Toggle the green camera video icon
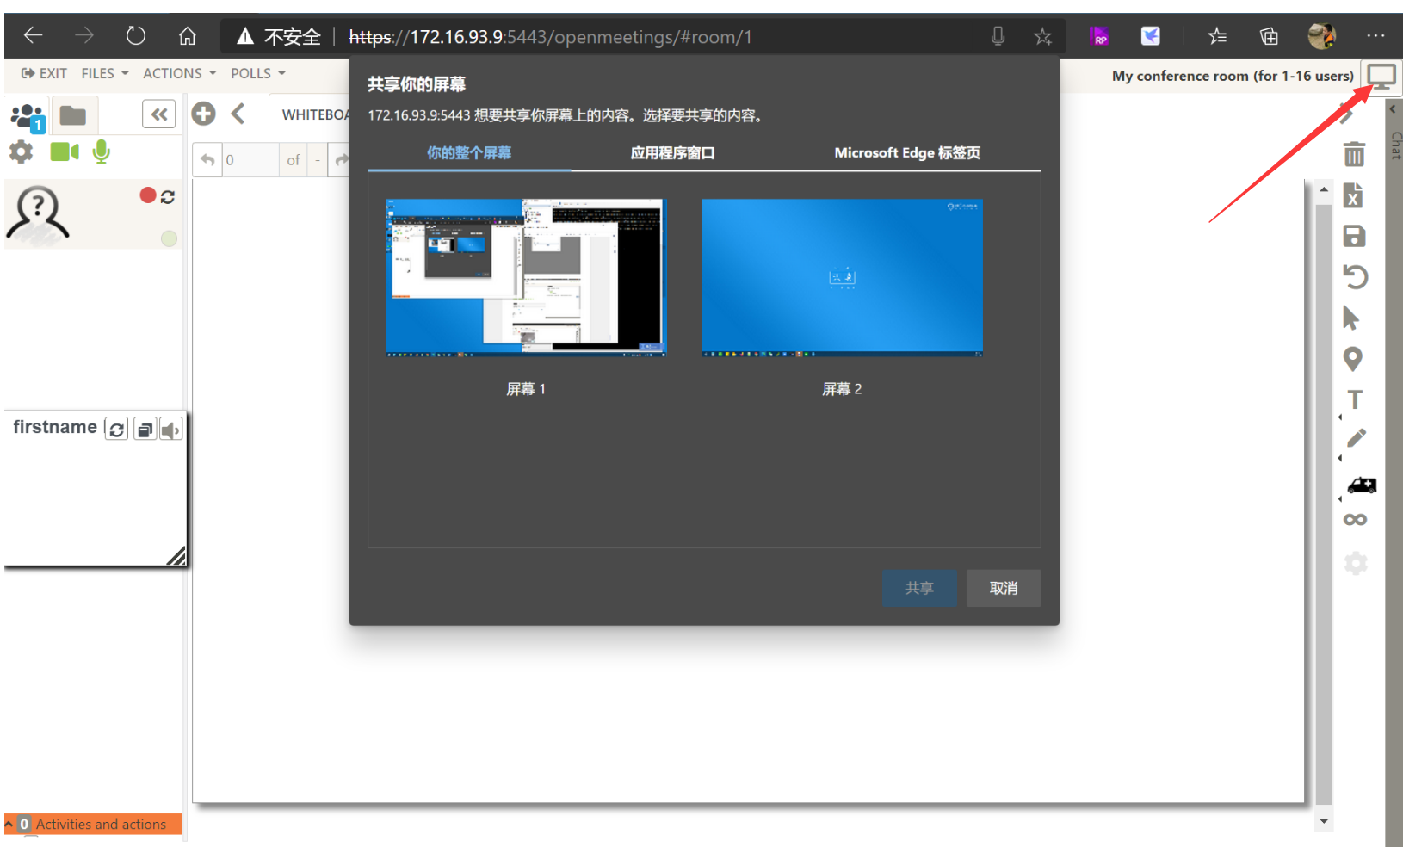 (x=64, y=152)
